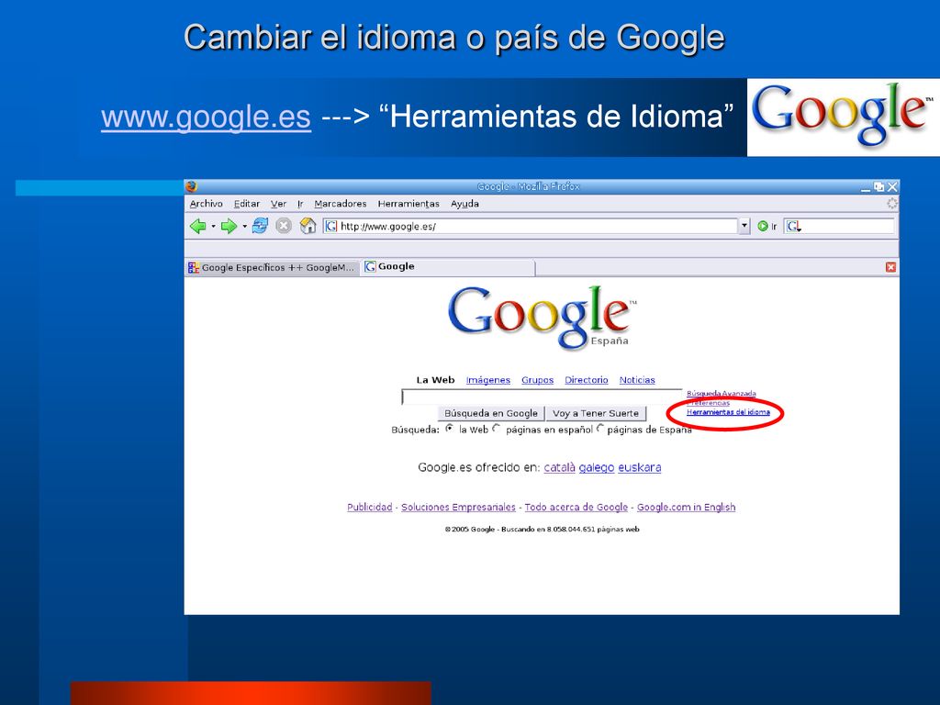Click the address bar with http://www.google.es/
Viewport: 940px width, 705px height.
pyautogui.click(x=531, y=226)
